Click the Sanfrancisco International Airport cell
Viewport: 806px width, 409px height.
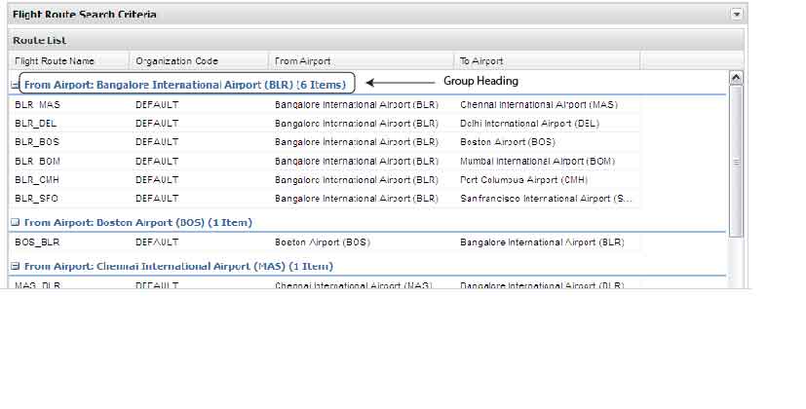click(x=546, y=199)
